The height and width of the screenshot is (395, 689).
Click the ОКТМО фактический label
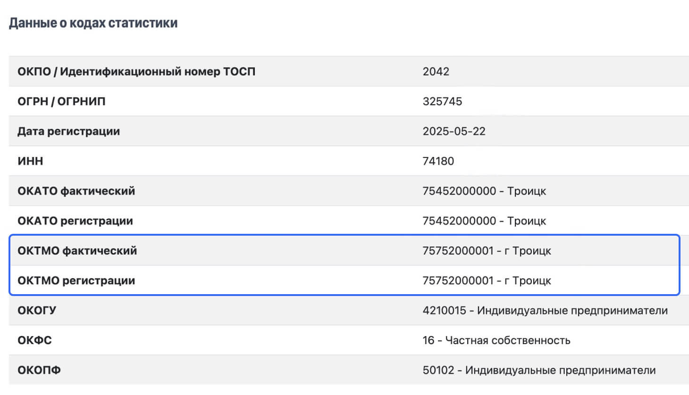click(77, 251)
